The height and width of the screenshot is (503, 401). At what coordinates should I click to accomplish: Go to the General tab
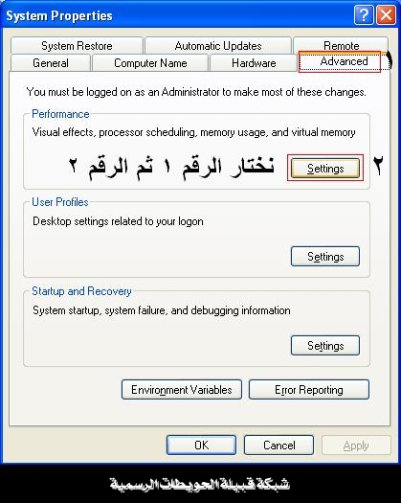[51, 63]
